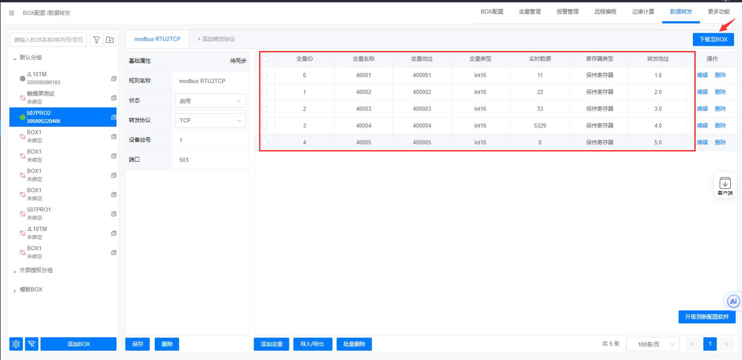Open the 数据转发 top menu tab
This screenshot has height=360, width=742.
(x=681, y=12)
